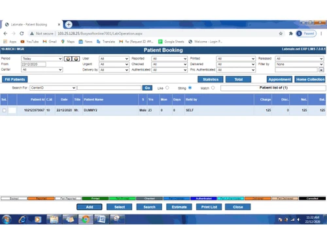Open the Filter by dropdown showing None

pos(300,64)
